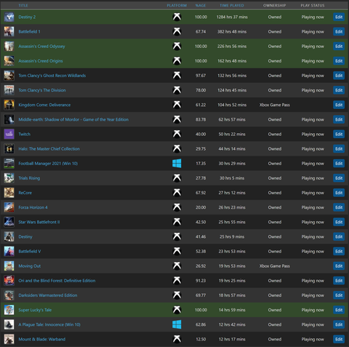This screenshot has width=349, height=347.
Task: Open the Ori and the Blind Forest link
Action: coord(57,281)
